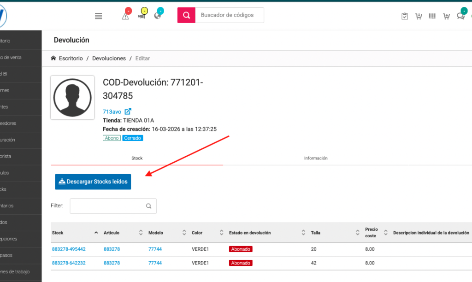Sort by the Talla column arrows
Viewport: 472px width, 282px height.
(x=357, y=233)
